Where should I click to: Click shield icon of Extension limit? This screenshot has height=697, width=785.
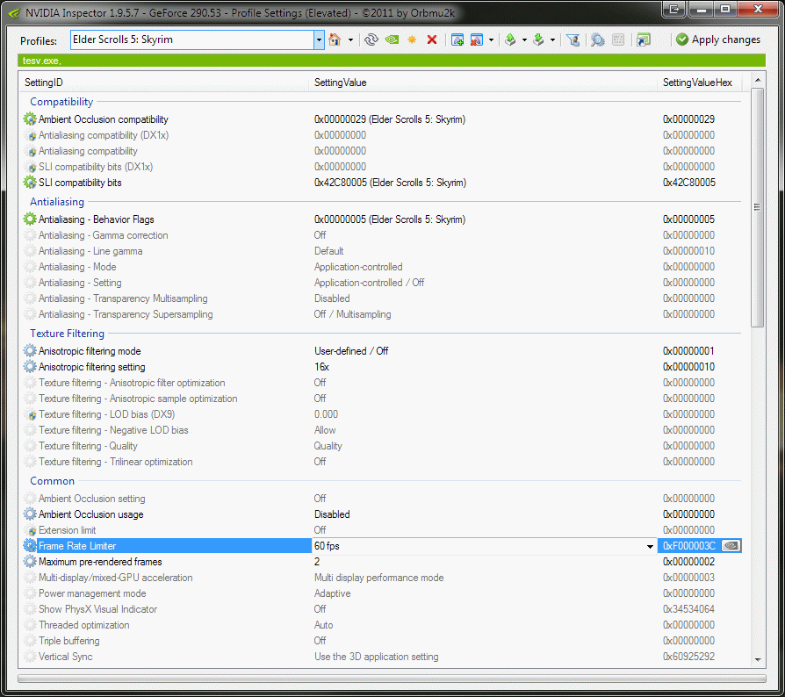point(31,530)
